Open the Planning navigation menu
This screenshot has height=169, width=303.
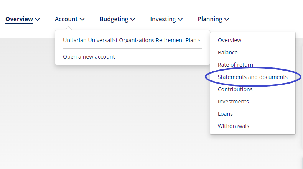[210, 19]
